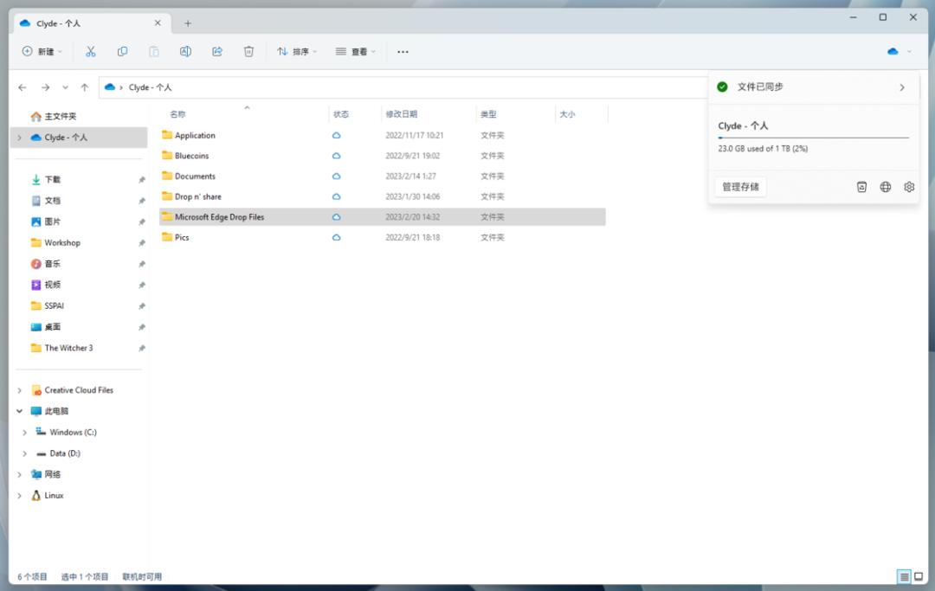Open OneDrive online via globe icon
Image resolution: width=935 pixels, height=591 pixels.
886,187
